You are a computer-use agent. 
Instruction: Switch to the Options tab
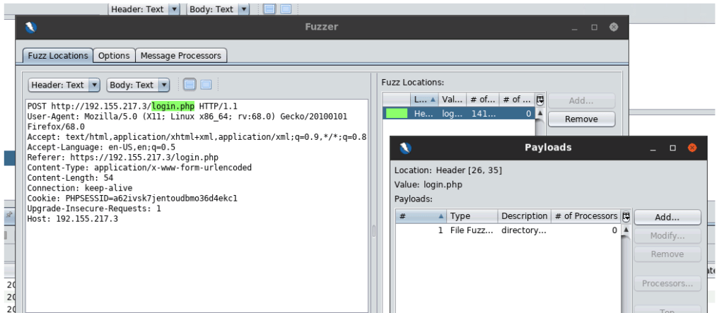[114, 55]
